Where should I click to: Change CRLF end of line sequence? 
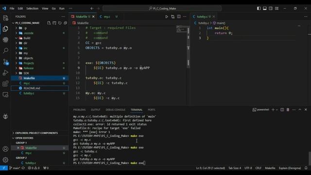258,168
